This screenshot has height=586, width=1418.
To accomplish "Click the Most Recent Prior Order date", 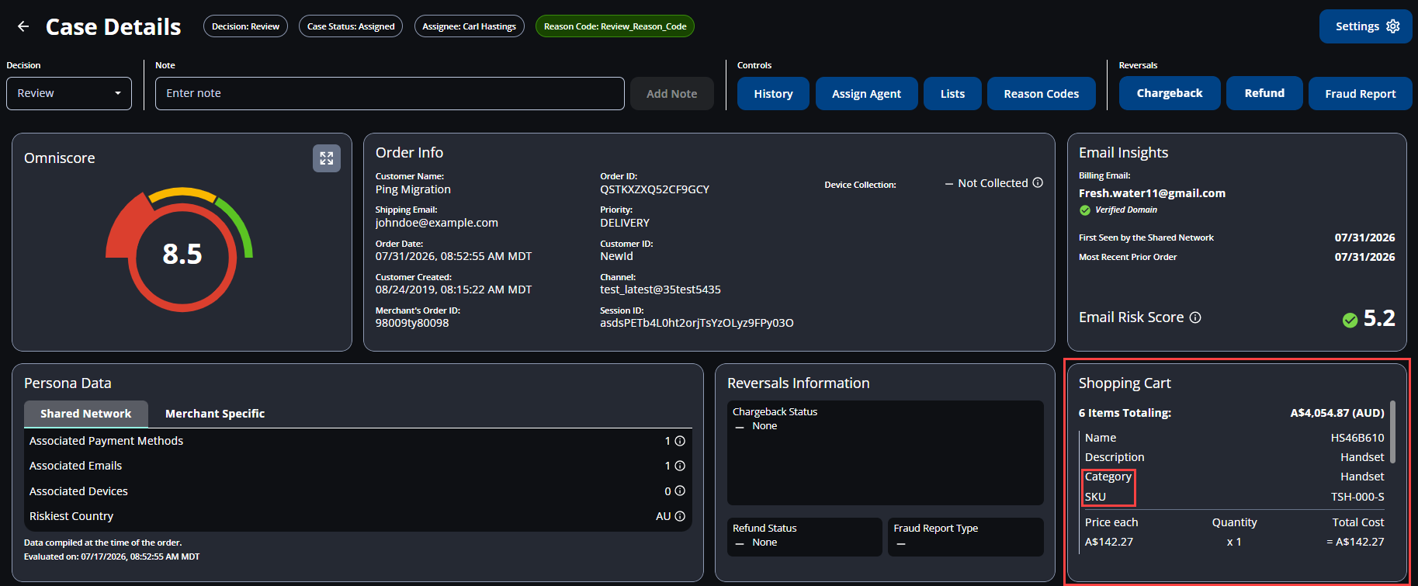I will click(x=1364, y=257).
